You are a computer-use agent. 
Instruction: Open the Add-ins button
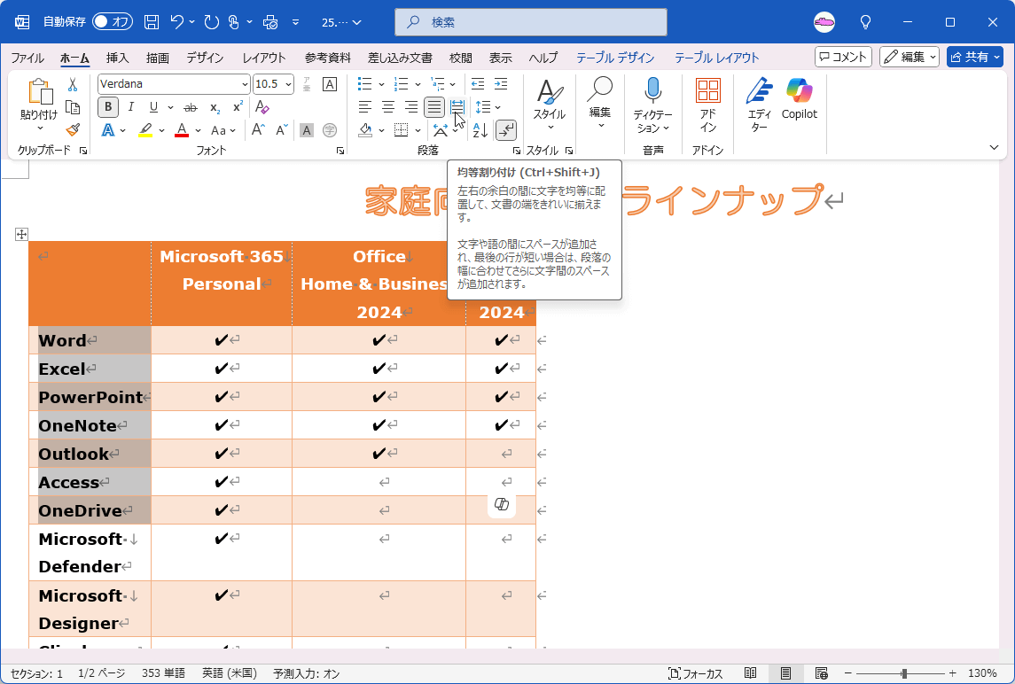point(707,105)
